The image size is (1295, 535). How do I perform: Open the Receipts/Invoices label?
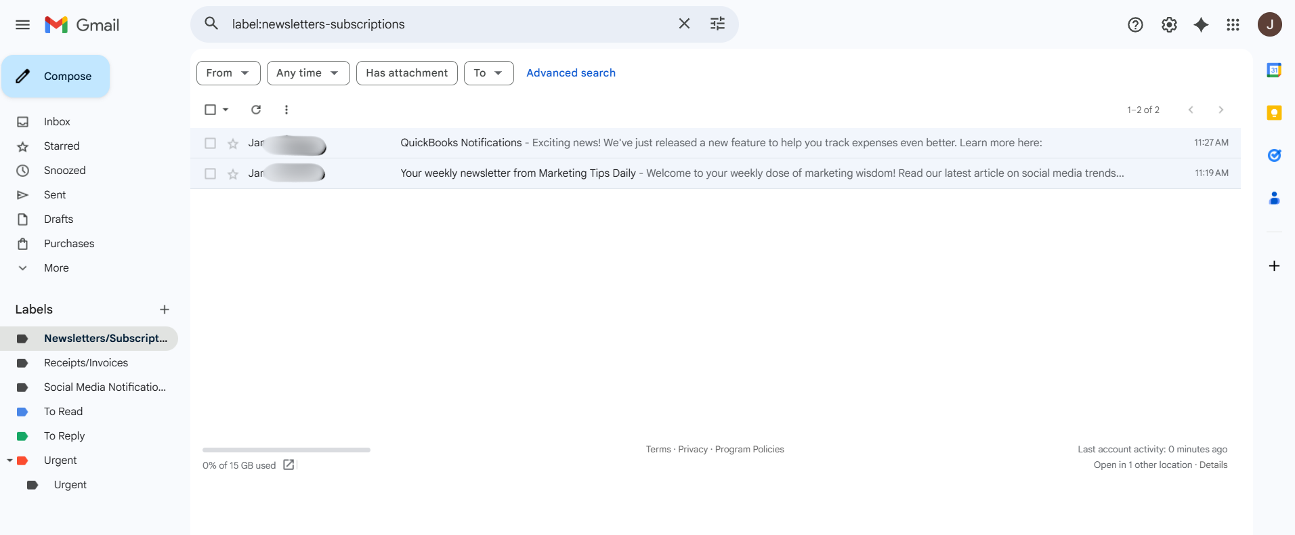click(x=86, y=363)
